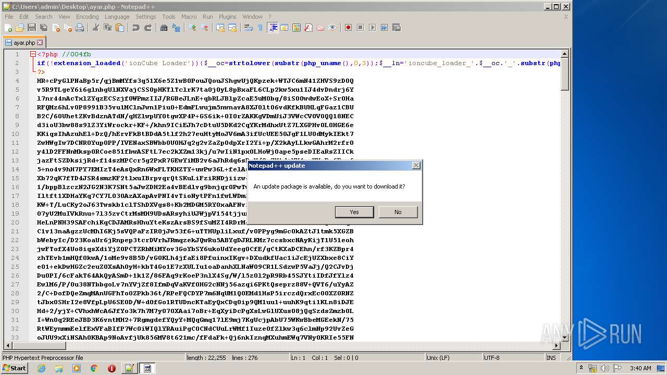Toggle Word Wrap toolbar icon

coord(248,28)
